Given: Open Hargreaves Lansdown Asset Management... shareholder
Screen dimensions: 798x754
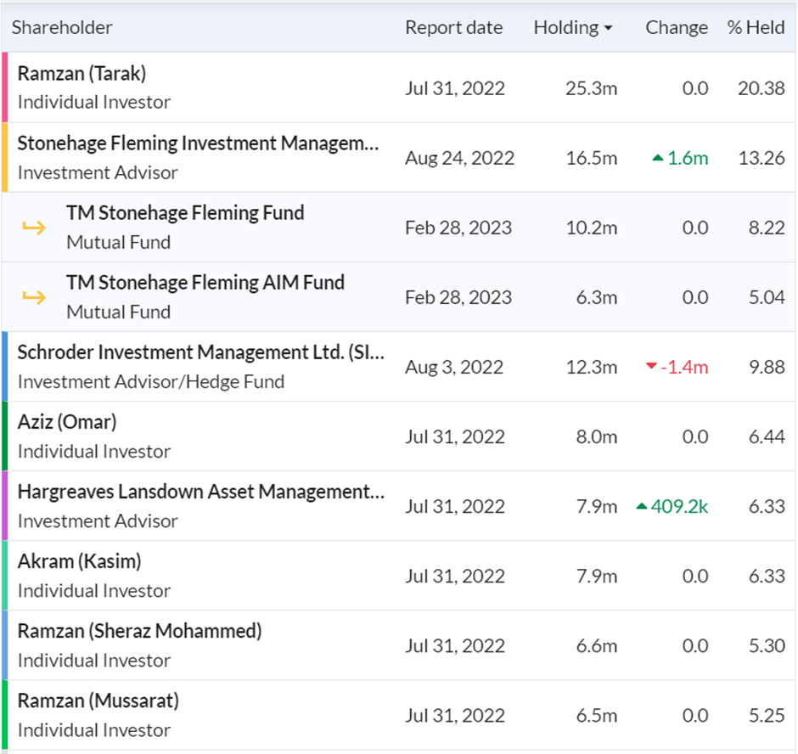Looking at the screenshot, I should pyautogui.click(x=201, y=492).
